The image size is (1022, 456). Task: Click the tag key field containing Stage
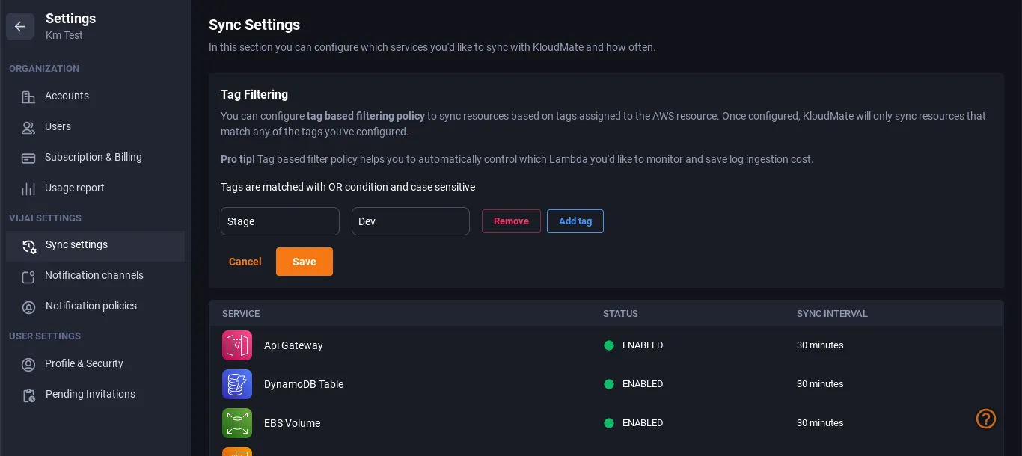click(x=280, y=221)
